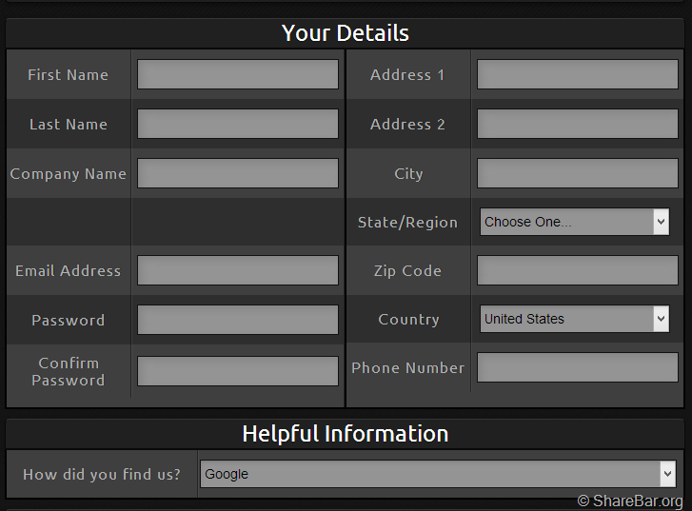Click the Zip Code text field
Screen dimensions: 692x511
point(577,270)
